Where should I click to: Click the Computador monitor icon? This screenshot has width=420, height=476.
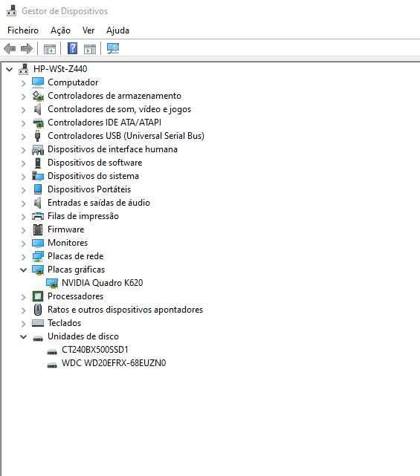click(x=38, y=82)
